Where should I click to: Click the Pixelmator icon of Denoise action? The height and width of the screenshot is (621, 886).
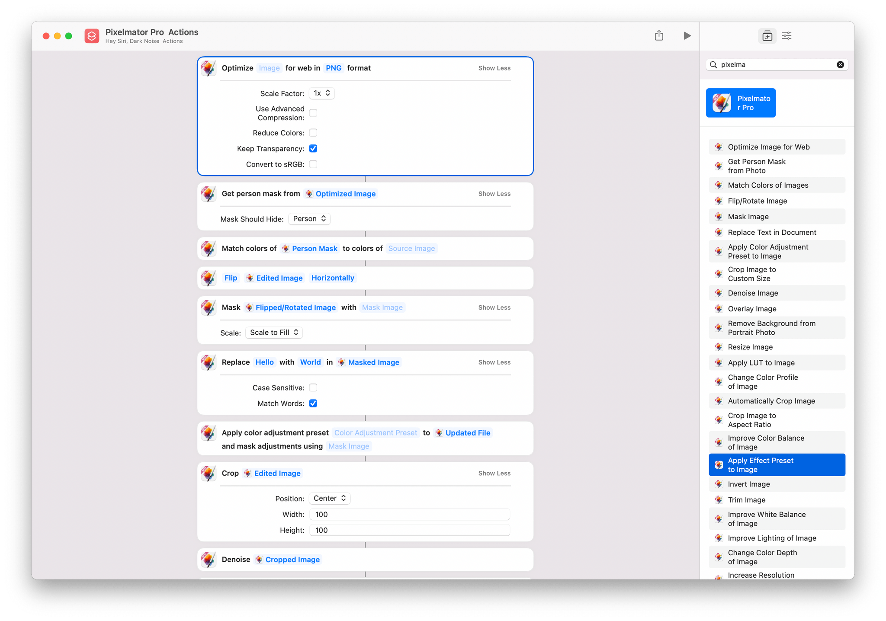click(209, 560)
